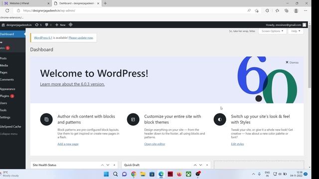Click the address bar URL field
The height and width of the screenshot is (179, 319).
130,10
